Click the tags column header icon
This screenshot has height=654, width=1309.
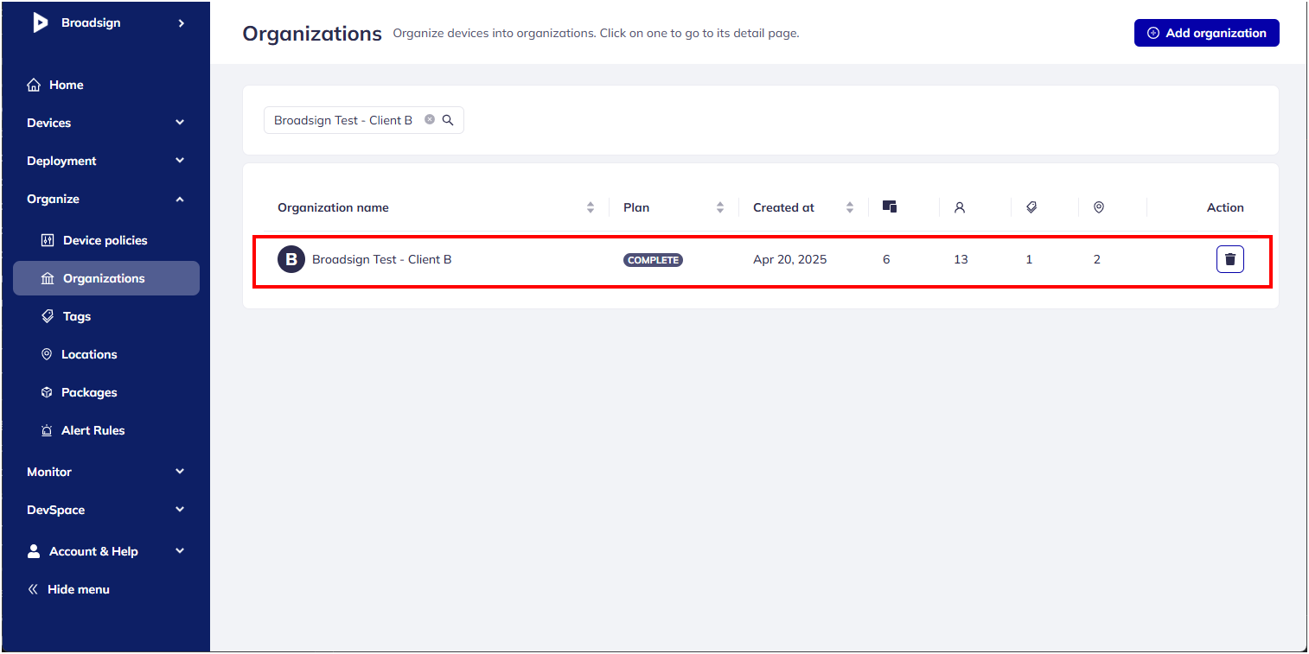pos(1031,207)
